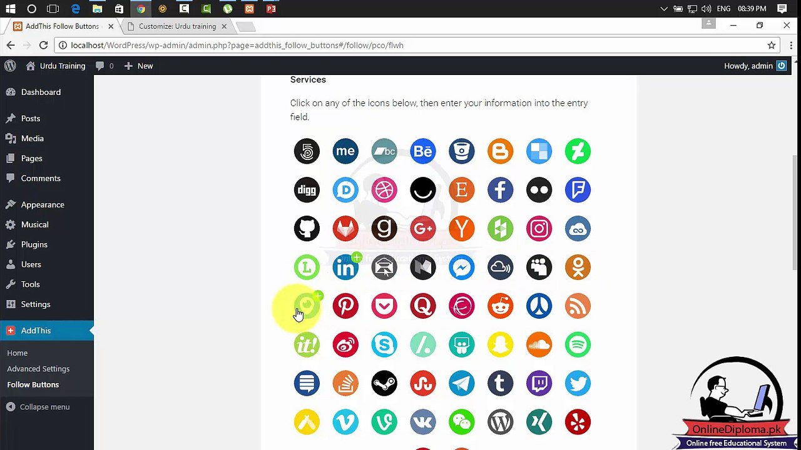This screenshot has width=801, height=450.
Task: Click the Bandcamp service icon
Action: pyautogui.click(x=384, y=151)
